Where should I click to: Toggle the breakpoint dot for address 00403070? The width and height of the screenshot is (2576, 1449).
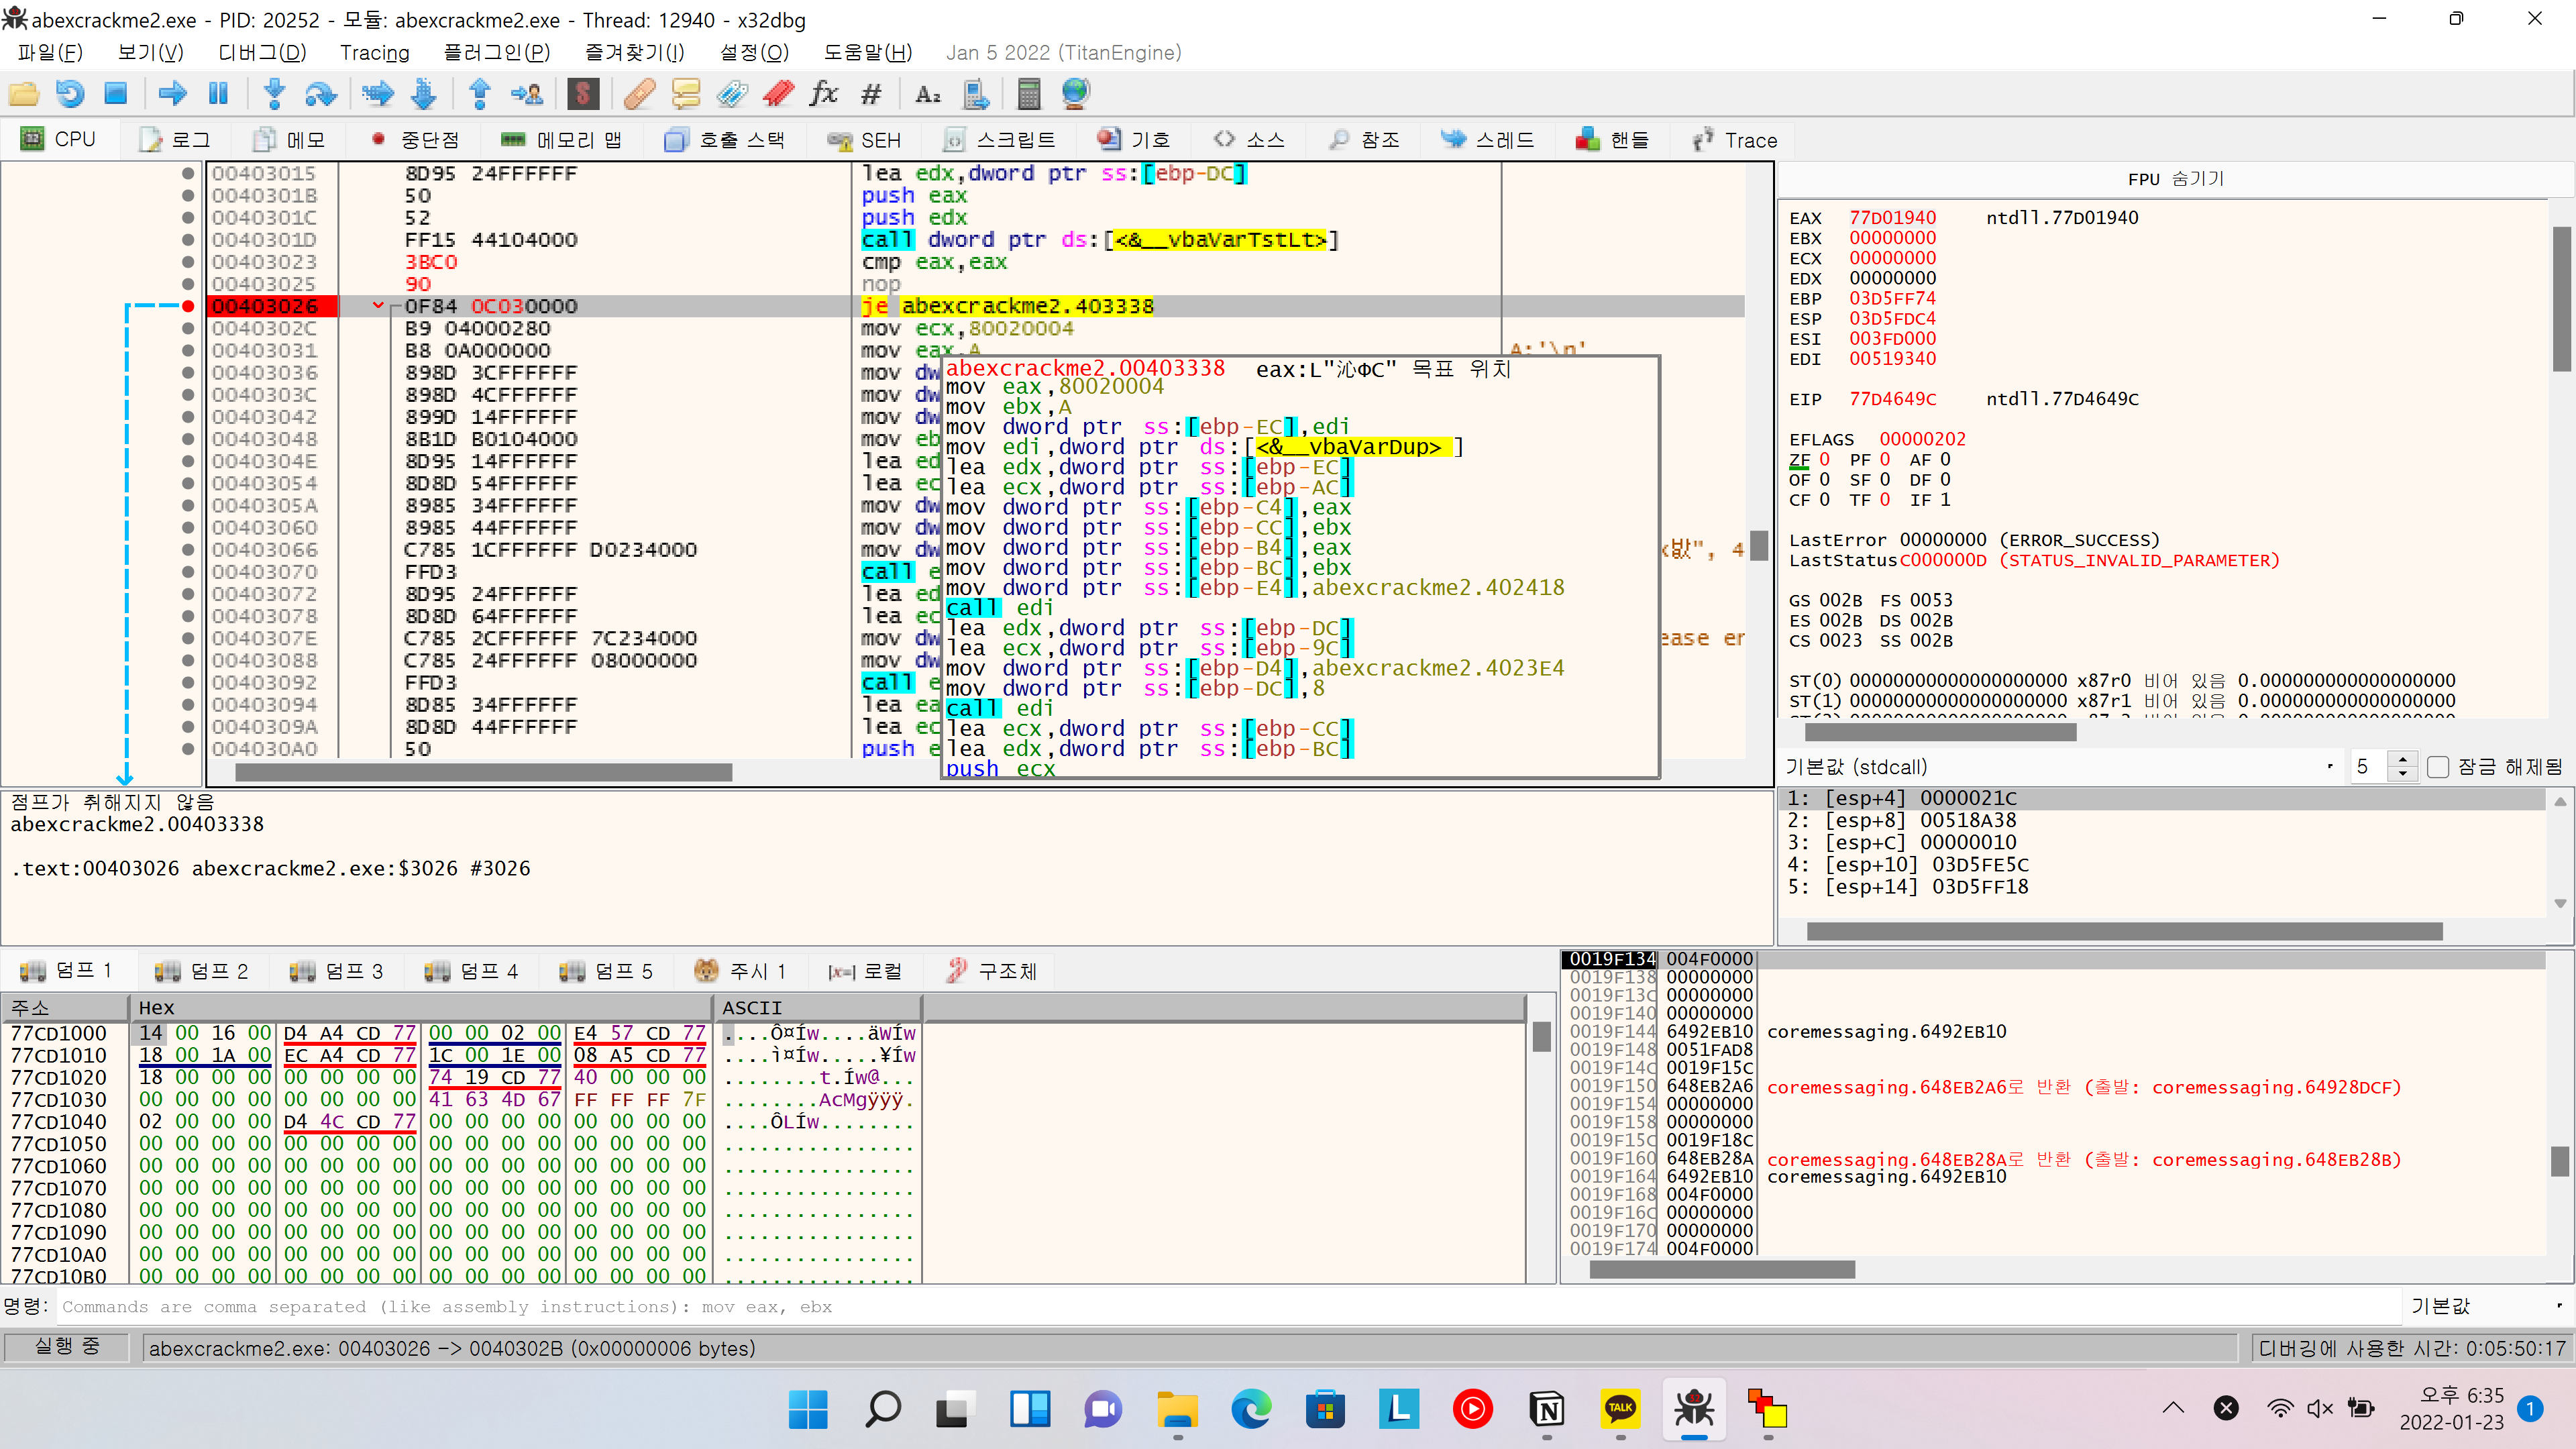tap(188, 572)
